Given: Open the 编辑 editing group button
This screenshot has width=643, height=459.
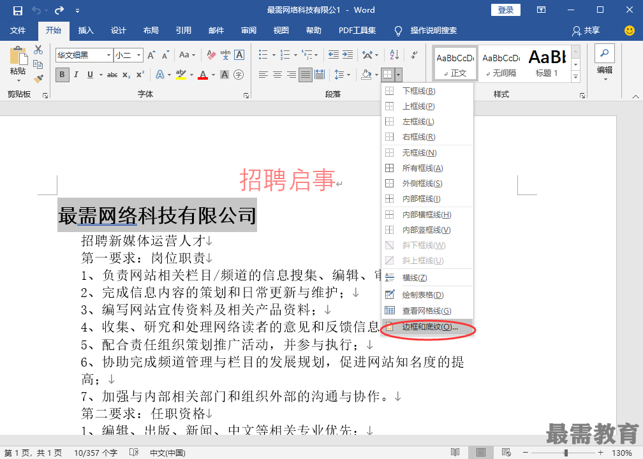Looking at the screenshot, I should coord(605,62).
